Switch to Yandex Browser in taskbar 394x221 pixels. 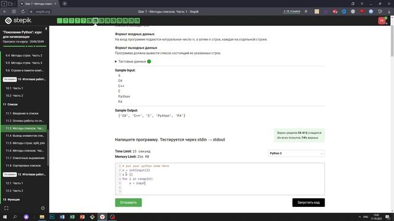(x=102, y=217)
